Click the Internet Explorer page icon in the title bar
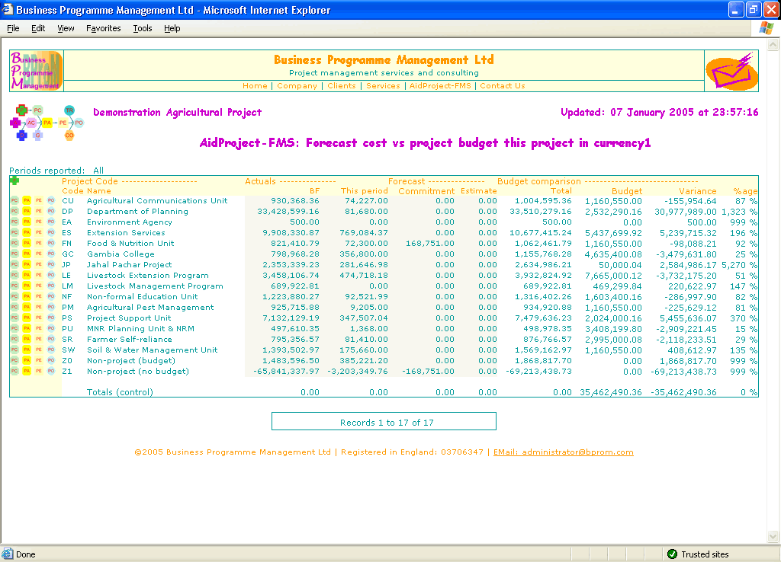781x562 pixels. click(8, 10)
